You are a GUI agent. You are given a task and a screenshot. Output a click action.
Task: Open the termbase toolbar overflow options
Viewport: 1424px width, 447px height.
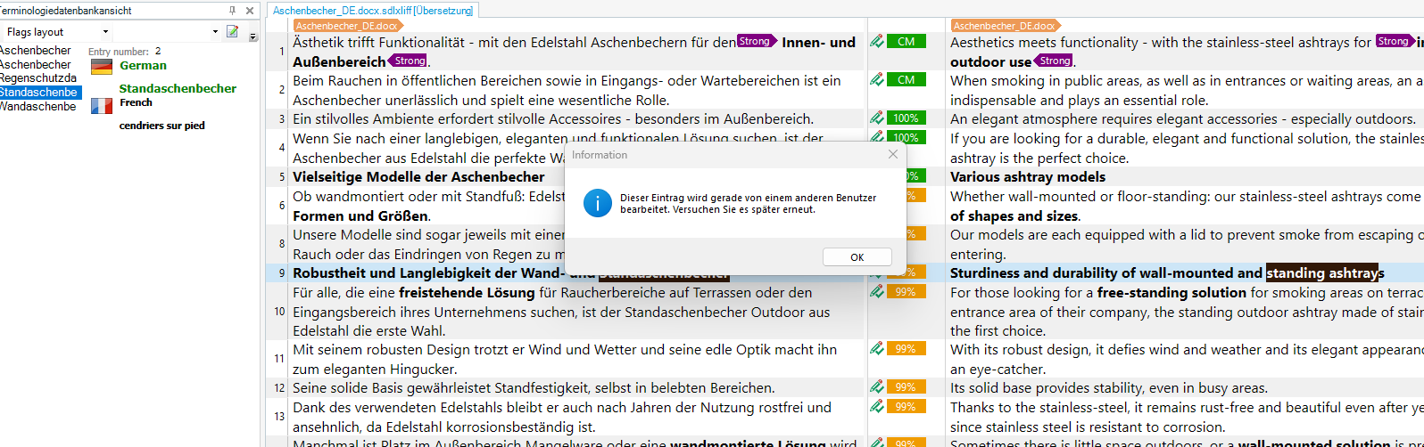pos(253,36)
